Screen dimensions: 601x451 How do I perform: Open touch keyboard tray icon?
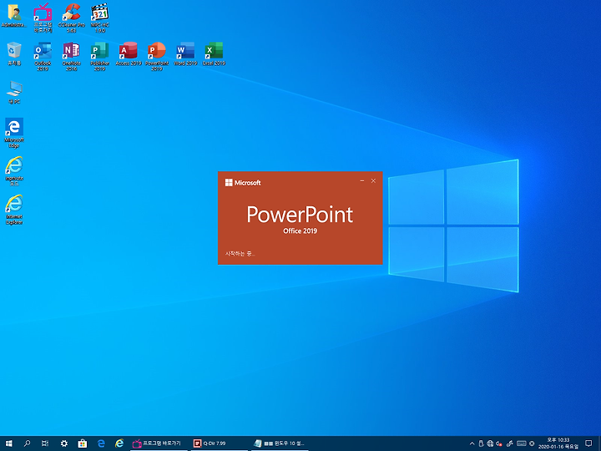point(521,443)
